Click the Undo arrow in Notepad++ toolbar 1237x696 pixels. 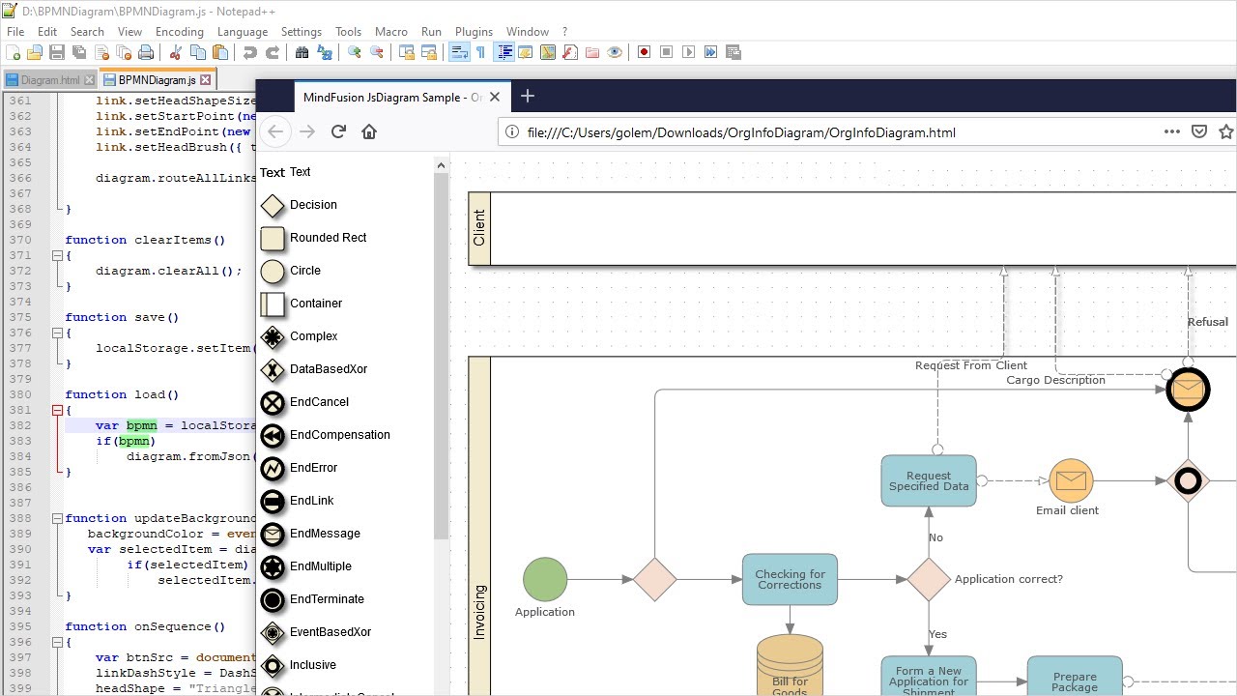(x=250, y=52)
